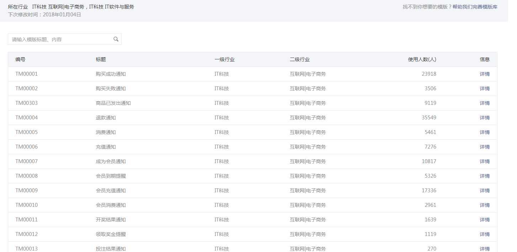Open 详情 for TM00005 消费通知

pos(485,132)
